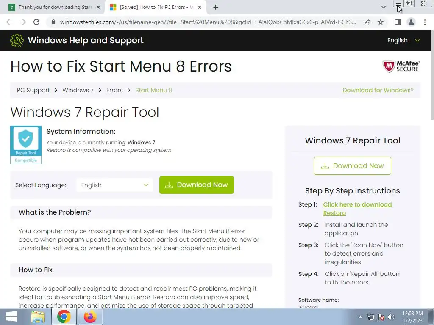Click 'Download for Windows' link
The image size is (434, 325).
[378, 91]
